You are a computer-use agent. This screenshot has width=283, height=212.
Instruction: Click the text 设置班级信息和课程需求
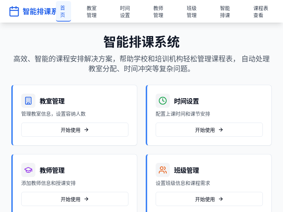point(183,183)
